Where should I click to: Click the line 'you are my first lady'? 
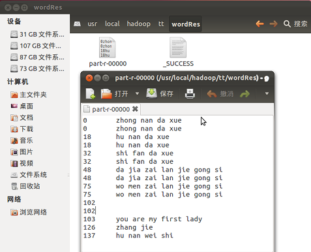click(x=159, y=219)
